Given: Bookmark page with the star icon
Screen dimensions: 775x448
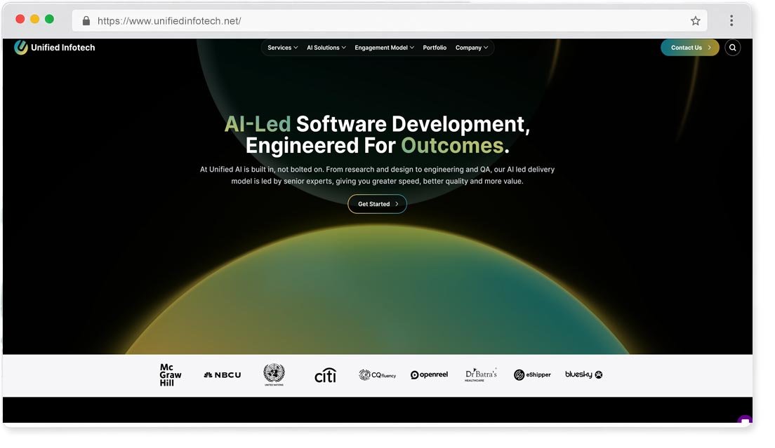Looking at the screenshot, I should tap(696, 21).
